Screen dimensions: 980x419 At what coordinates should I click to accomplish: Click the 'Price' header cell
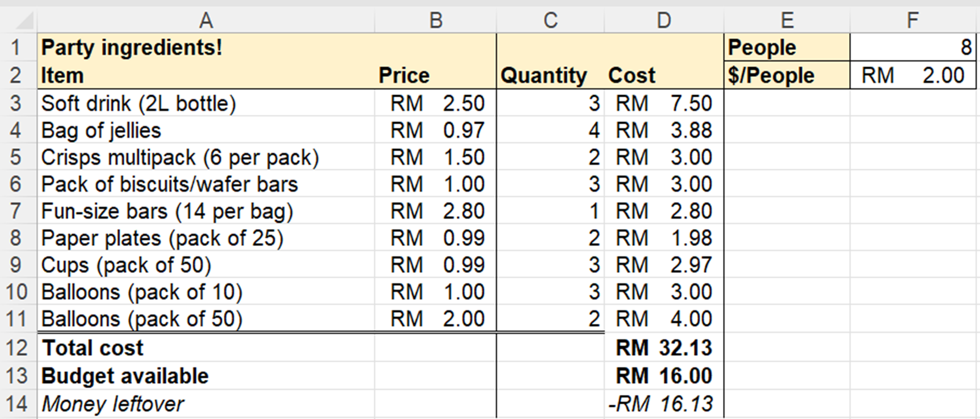[436, 75]
